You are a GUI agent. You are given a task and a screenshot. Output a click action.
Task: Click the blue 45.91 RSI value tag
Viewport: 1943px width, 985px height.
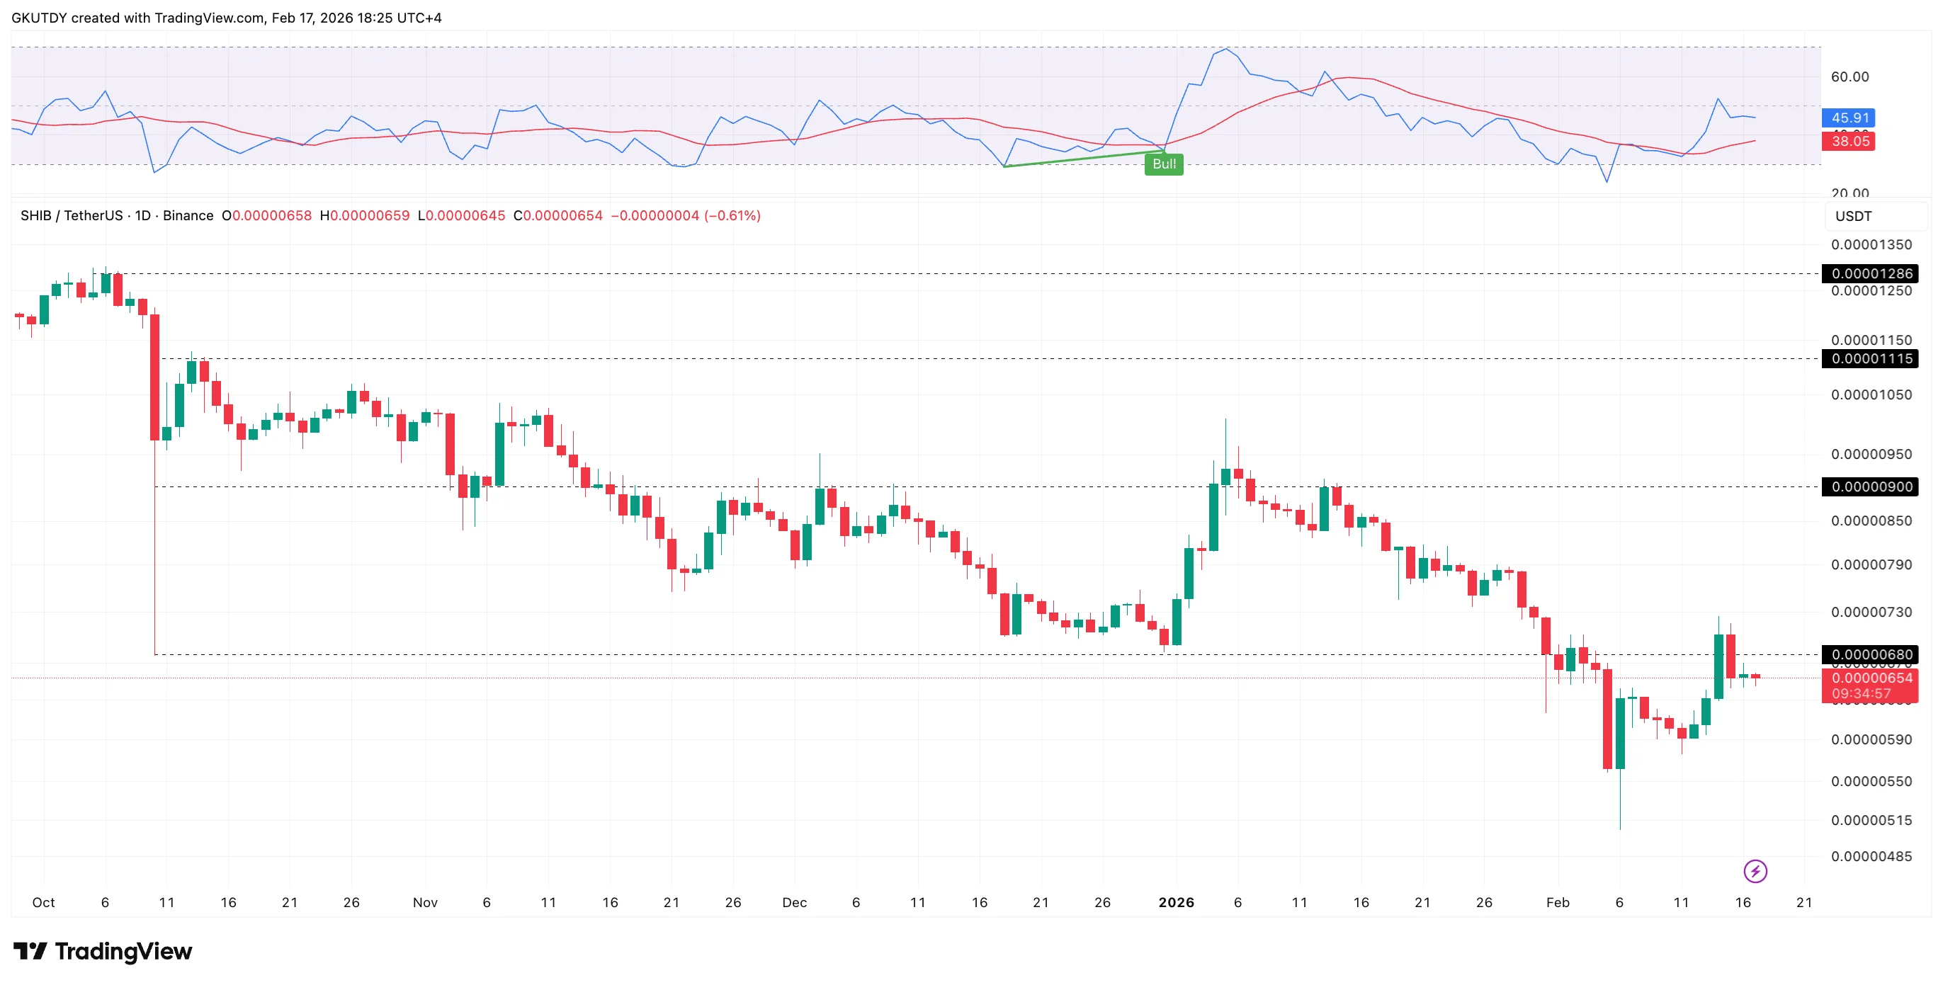[x=1849, y=118]
